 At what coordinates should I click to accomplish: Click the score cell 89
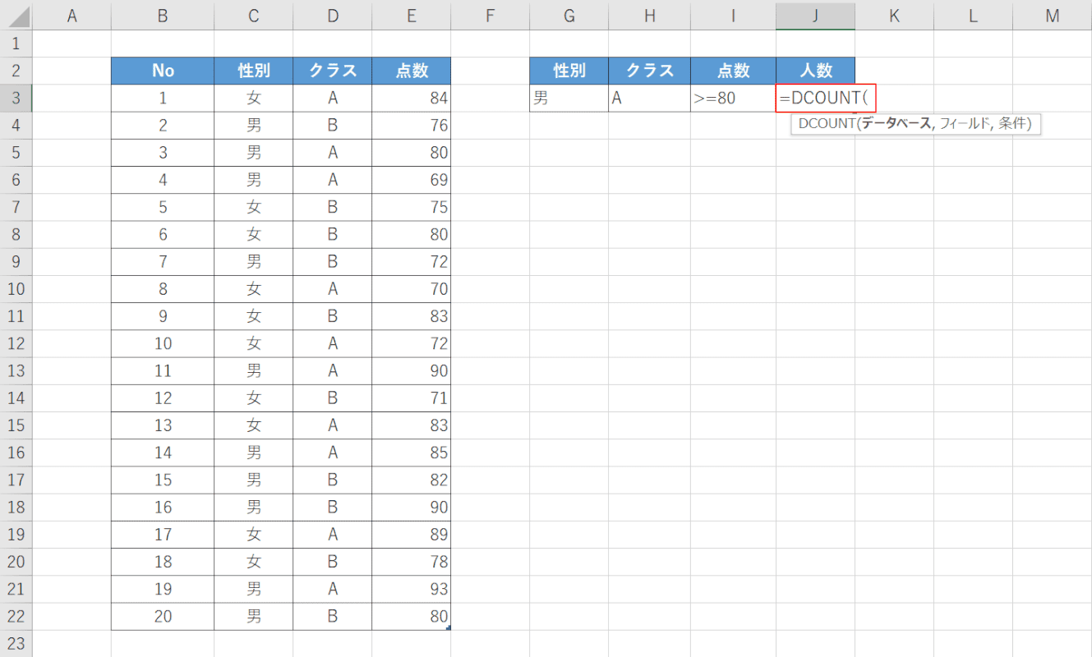point(412,534)
